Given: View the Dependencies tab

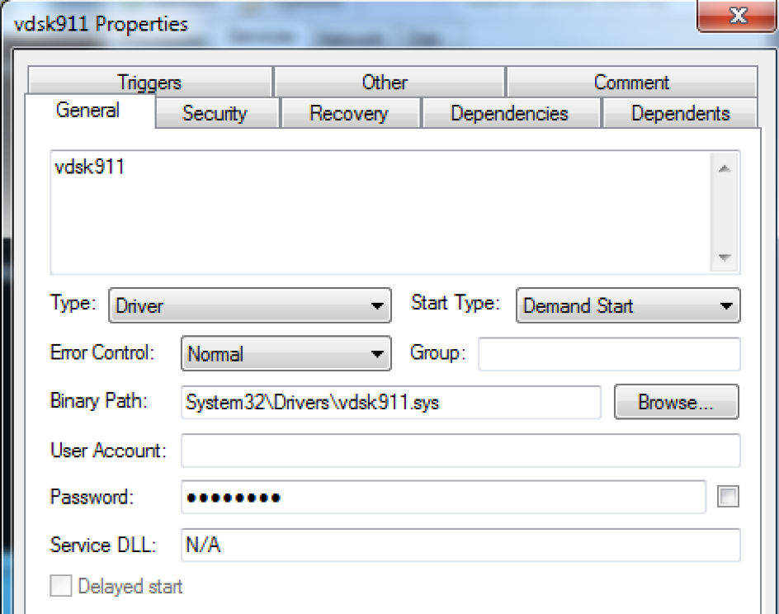Looking at the screenshot, I should [x=509, y=114].
